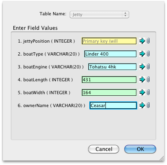Screen dimensions: 167x165
Task: Click the paperclip icon in ownerName row
Action: coord(148,105)
